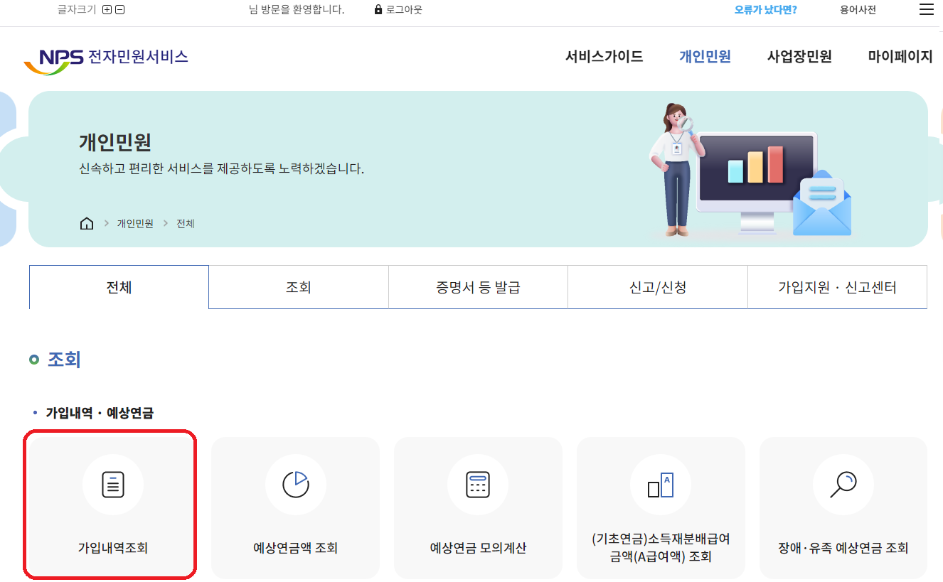The width and height of the screenshot is (943, 582).
Task: Open the 서비스가이드 menu
Action: (603, 57)
